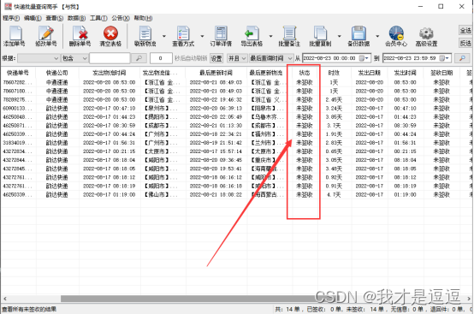The height and width of the screenshot is (314, 474).
Task: Open the 编辑(E) menu
Action: point(33,19)
